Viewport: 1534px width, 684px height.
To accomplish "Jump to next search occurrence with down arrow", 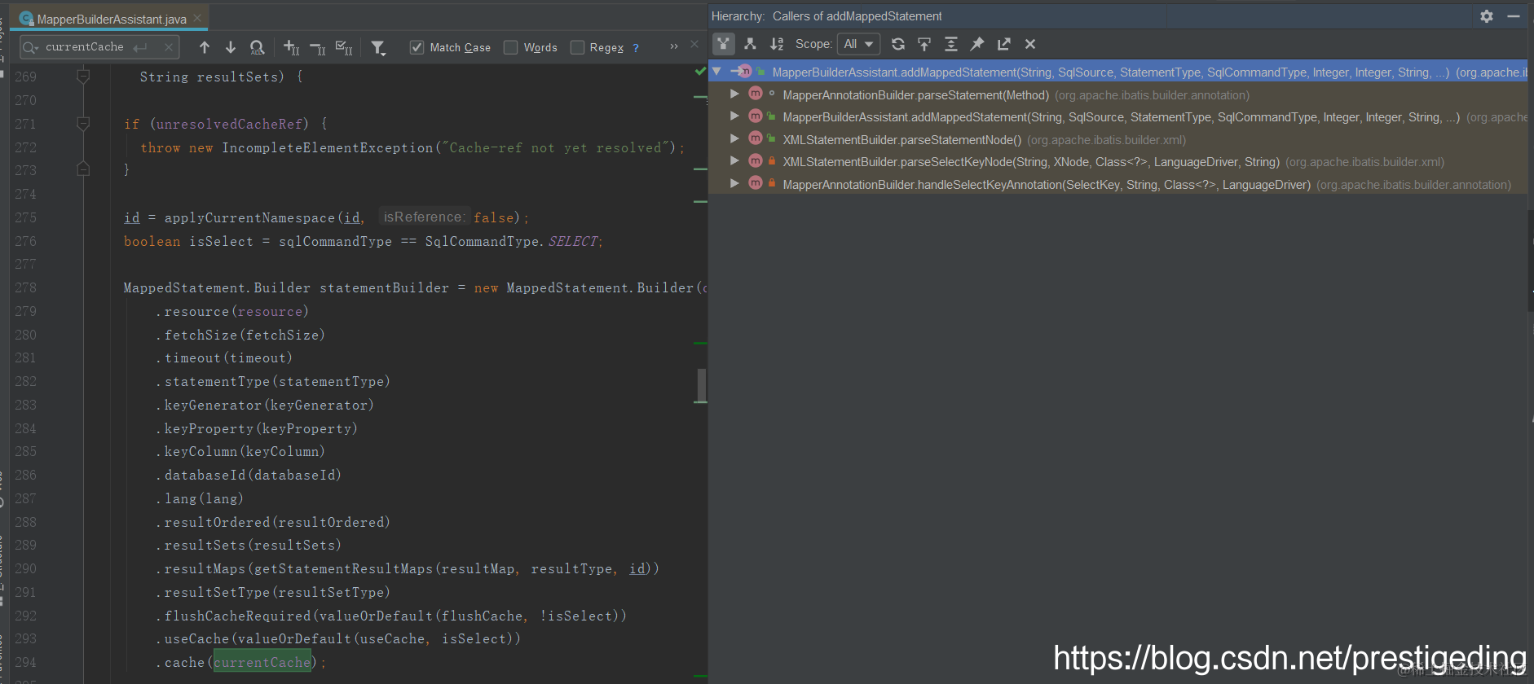I will (231, 47).
